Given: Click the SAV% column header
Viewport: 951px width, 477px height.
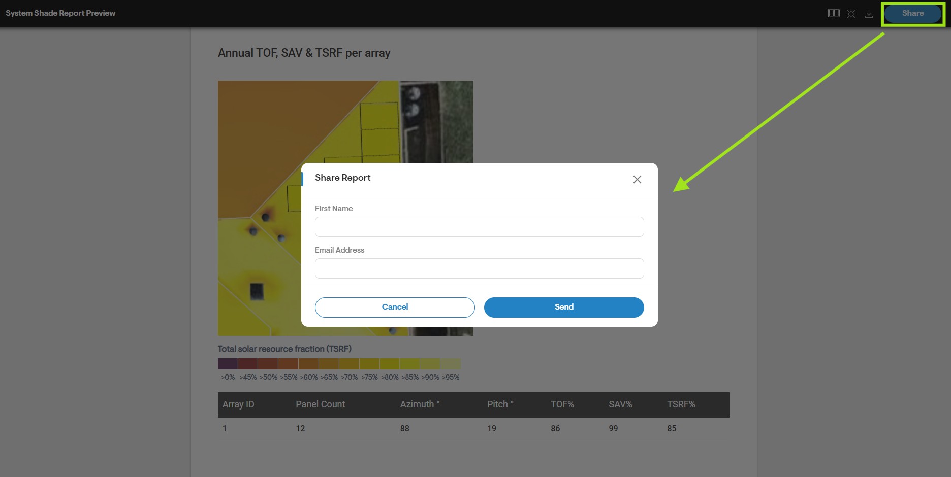Looking at the screenshot, I should [x=620, y=404].
